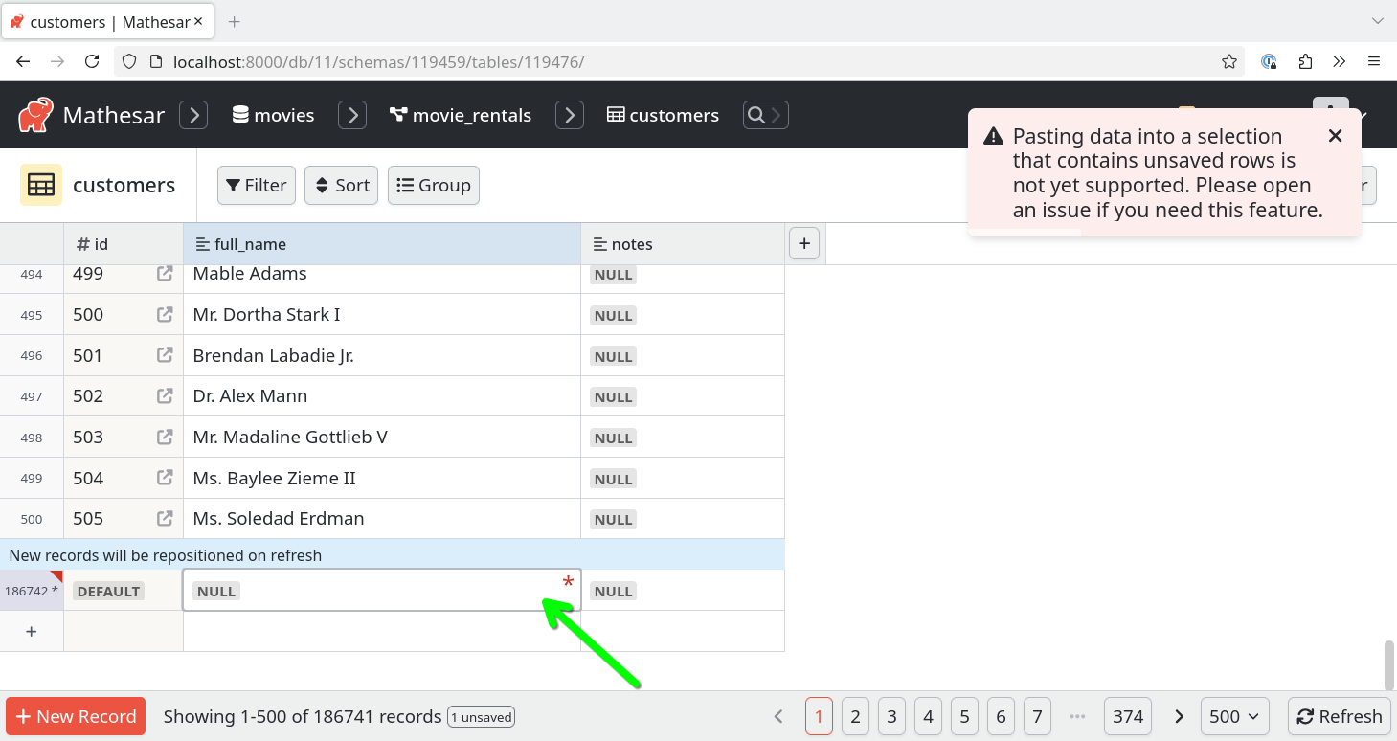Open table search using the magnifier icon
Image resolution: width=1397 pixels, height=741 pixels.
tap(756, 114)
